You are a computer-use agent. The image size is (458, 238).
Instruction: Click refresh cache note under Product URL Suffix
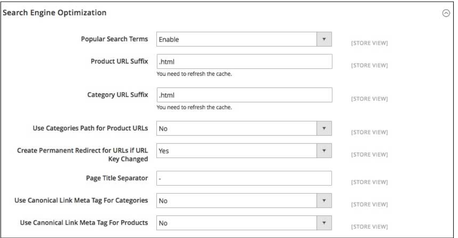click(x=194, y=74)
